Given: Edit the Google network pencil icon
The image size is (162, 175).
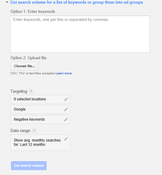Looking at the screenshot, I should [x=66, y=109].
